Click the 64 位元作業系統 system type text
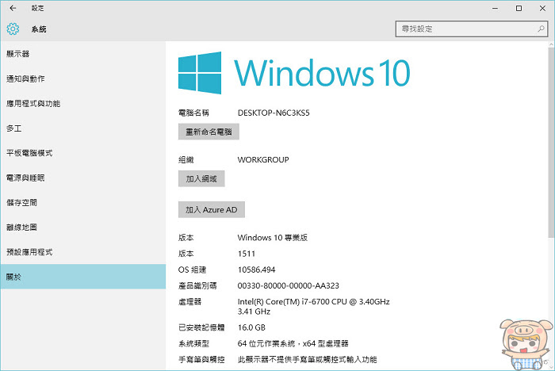Viewport: 555px width, 371px height. pos(293,343)
